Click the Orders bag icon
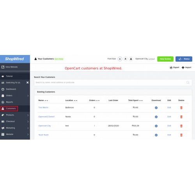The image size is (195, 195). click(3, 96)
